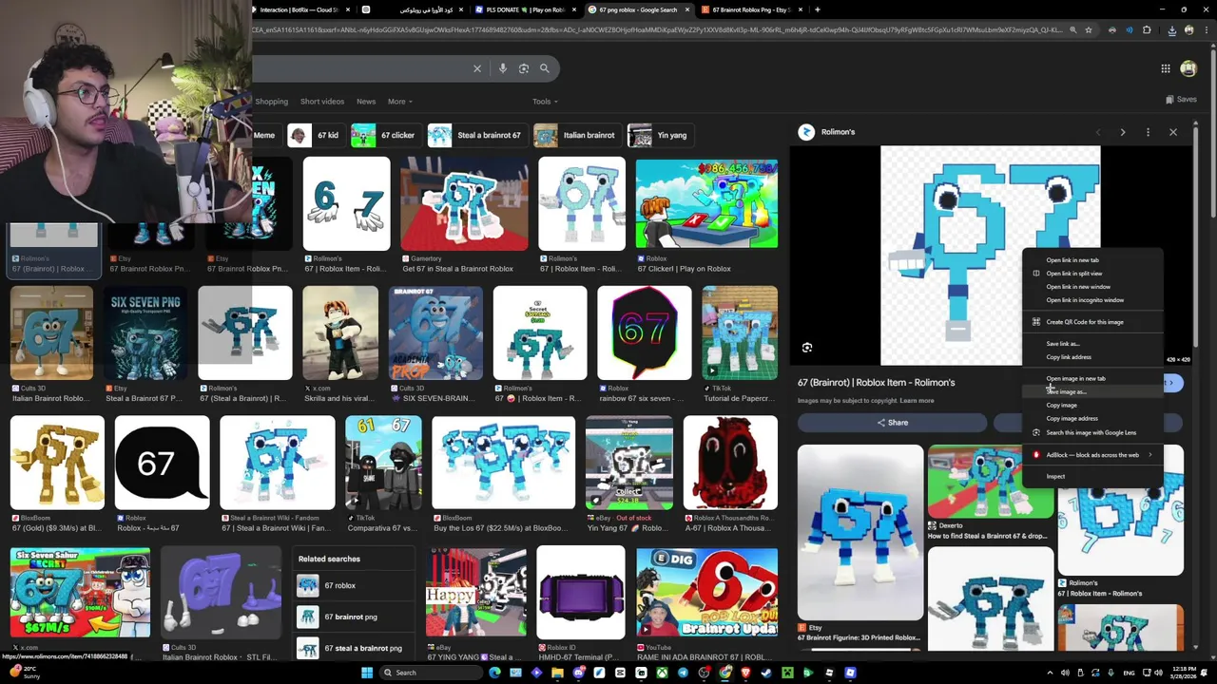Filter by 'Steal a brainrot 67' chip
This screenshot has width=1217, height=684.
point(476,135)
